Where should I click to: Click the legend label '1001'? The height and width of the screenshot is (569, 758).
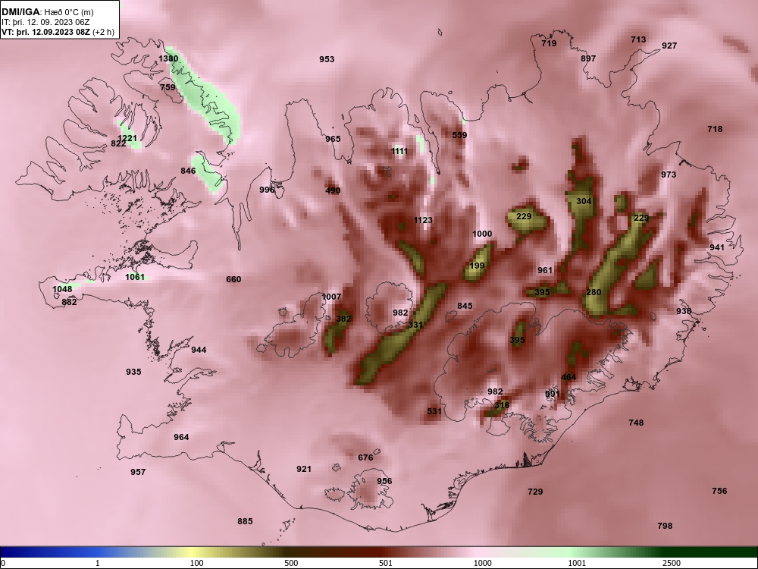(577, 563)
